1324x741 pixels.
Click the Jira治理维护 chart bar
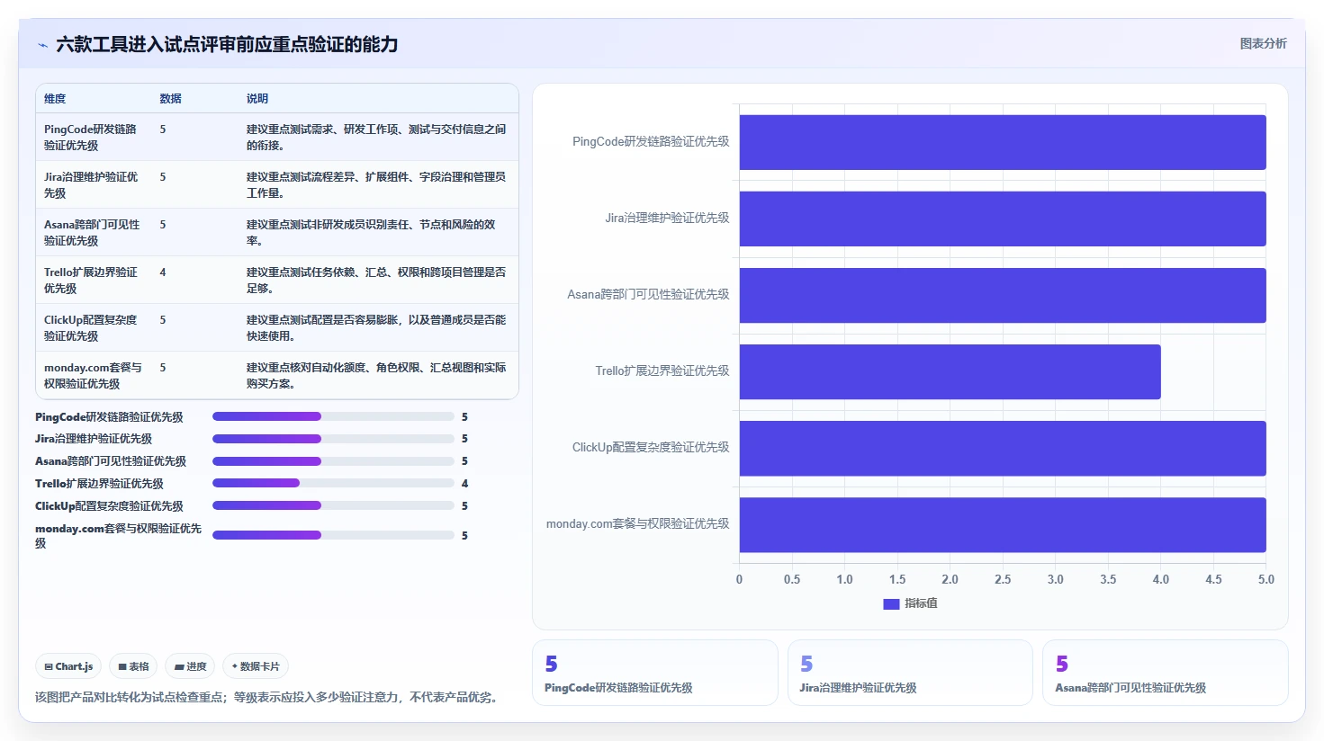coord(1003,219)
